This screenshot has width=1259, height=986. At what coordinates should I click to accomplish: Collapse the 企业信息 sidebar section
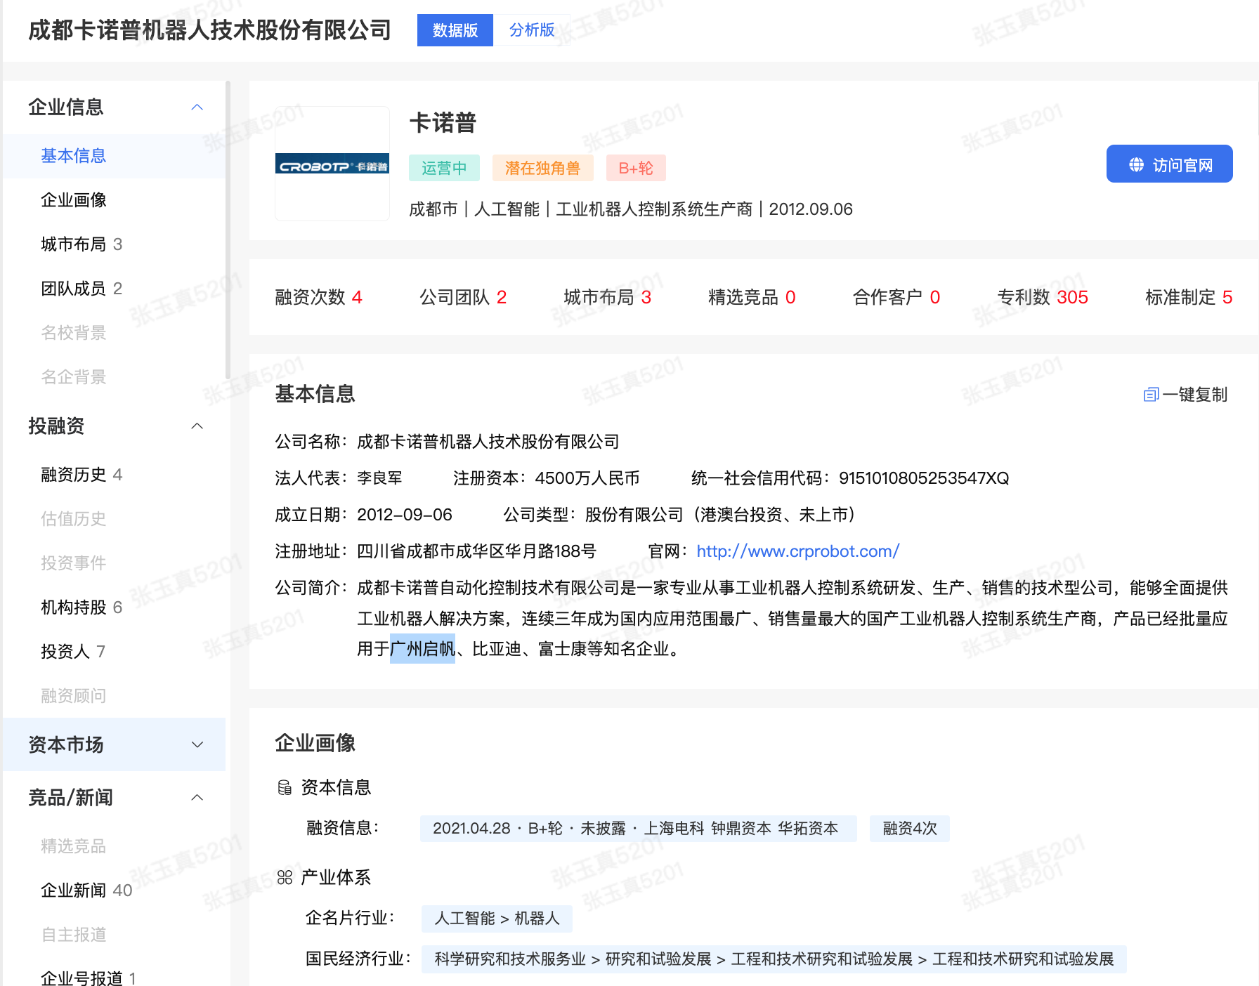click(197, 107)
